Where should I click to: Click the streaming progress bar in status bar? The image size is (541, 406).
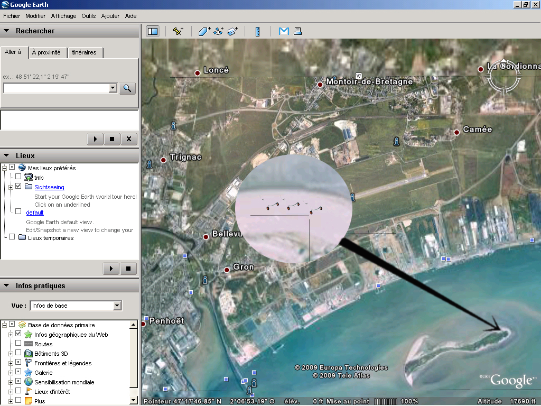coord(386,402)
